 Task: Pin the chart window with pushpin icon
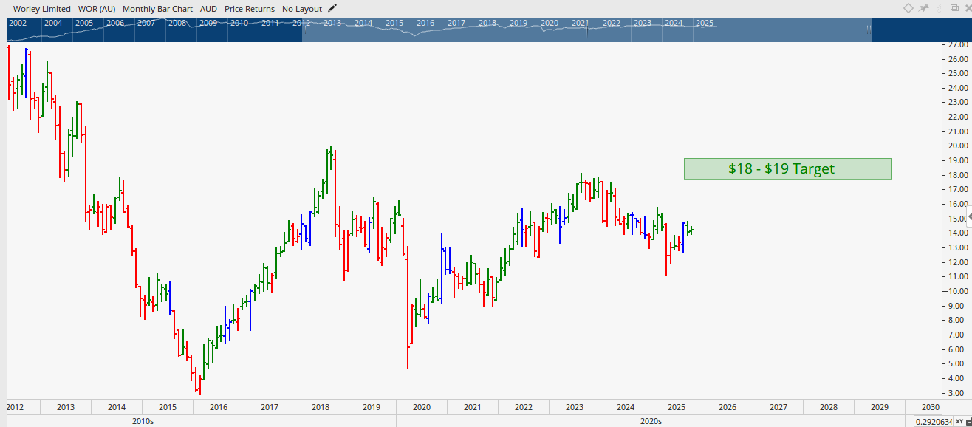[923, 8]
